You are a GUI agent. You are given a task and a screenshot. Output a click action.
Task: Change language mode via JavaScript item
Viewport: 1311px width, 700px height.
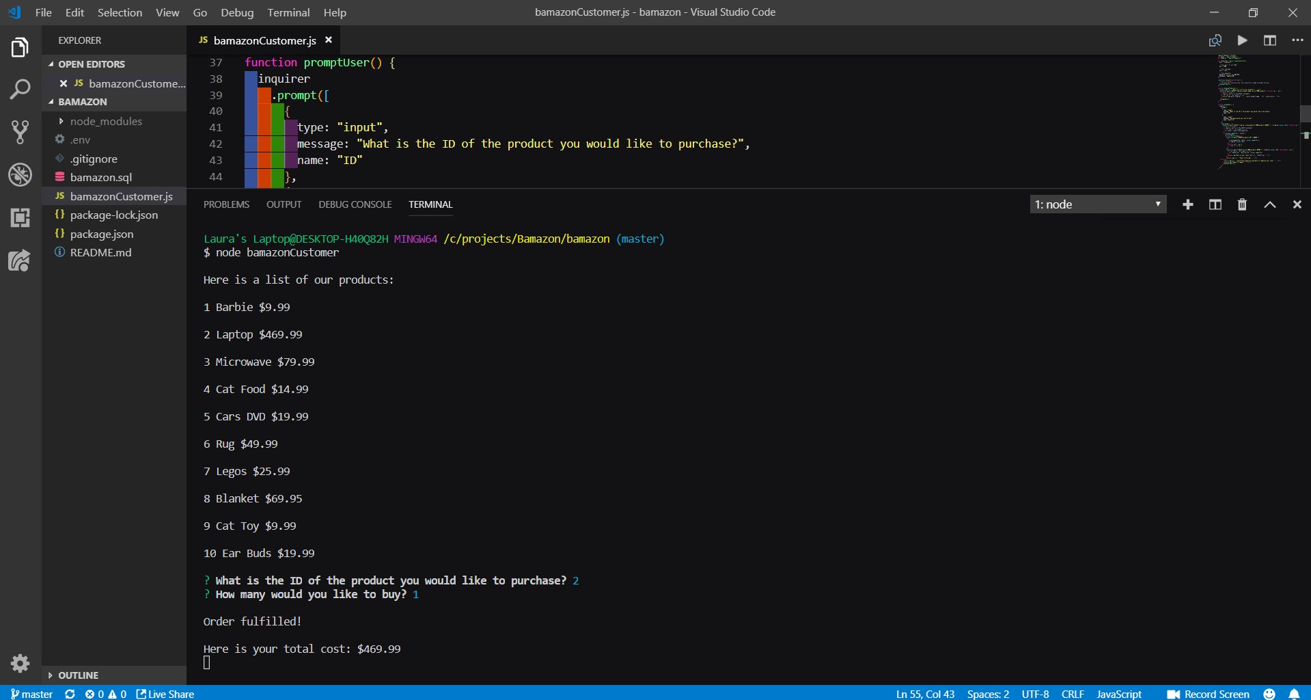coord(1119,694)
